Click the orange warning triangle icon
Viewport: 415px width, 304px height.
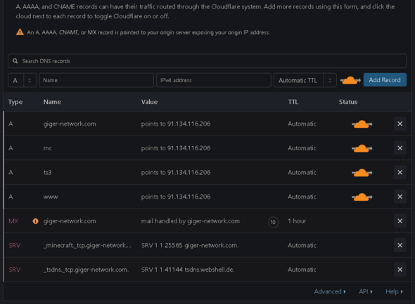(x=20, y=32)
